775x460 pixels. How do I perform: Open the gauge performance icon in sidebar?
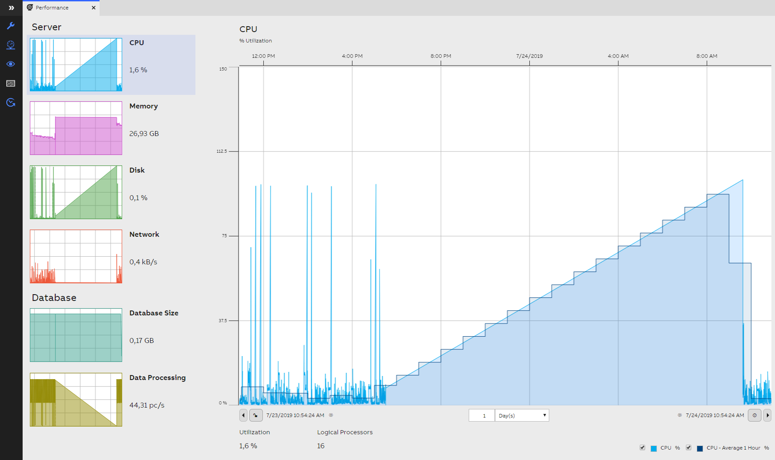click(11, 45)
